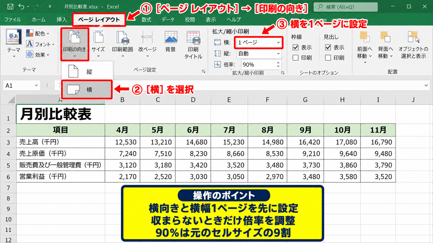This screenshot has width=433, height=243.
Task: Click the Undo arrow icon
Action: [21, 7]
